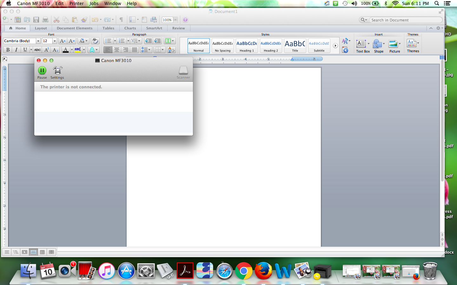Increase font size with the A-up icon

(x=63, y=41)
